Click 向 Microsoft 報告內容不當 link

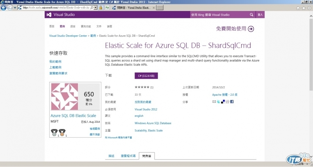tap(119, 138)
